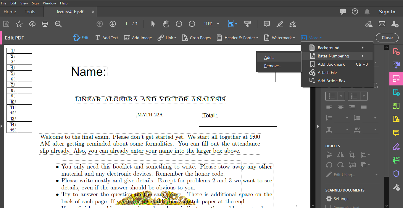The height and width of the screenshot is (208, 403).
Task: Star this file as a favorite
Action: (19, 24)
